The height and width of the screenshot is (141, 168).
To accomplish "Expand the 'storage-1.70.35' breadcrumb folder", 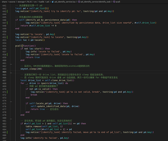I will tap(25, 2).
